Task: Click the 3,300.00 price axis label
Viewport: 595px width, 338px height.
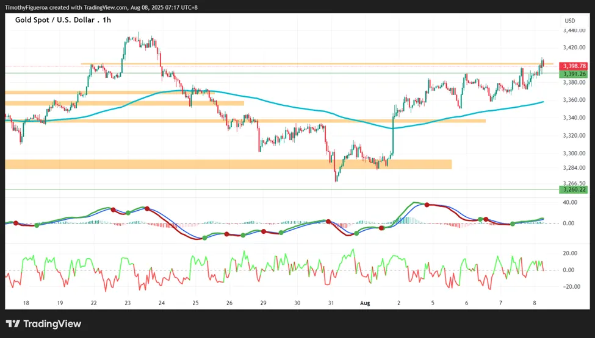Action: point(574,153)
